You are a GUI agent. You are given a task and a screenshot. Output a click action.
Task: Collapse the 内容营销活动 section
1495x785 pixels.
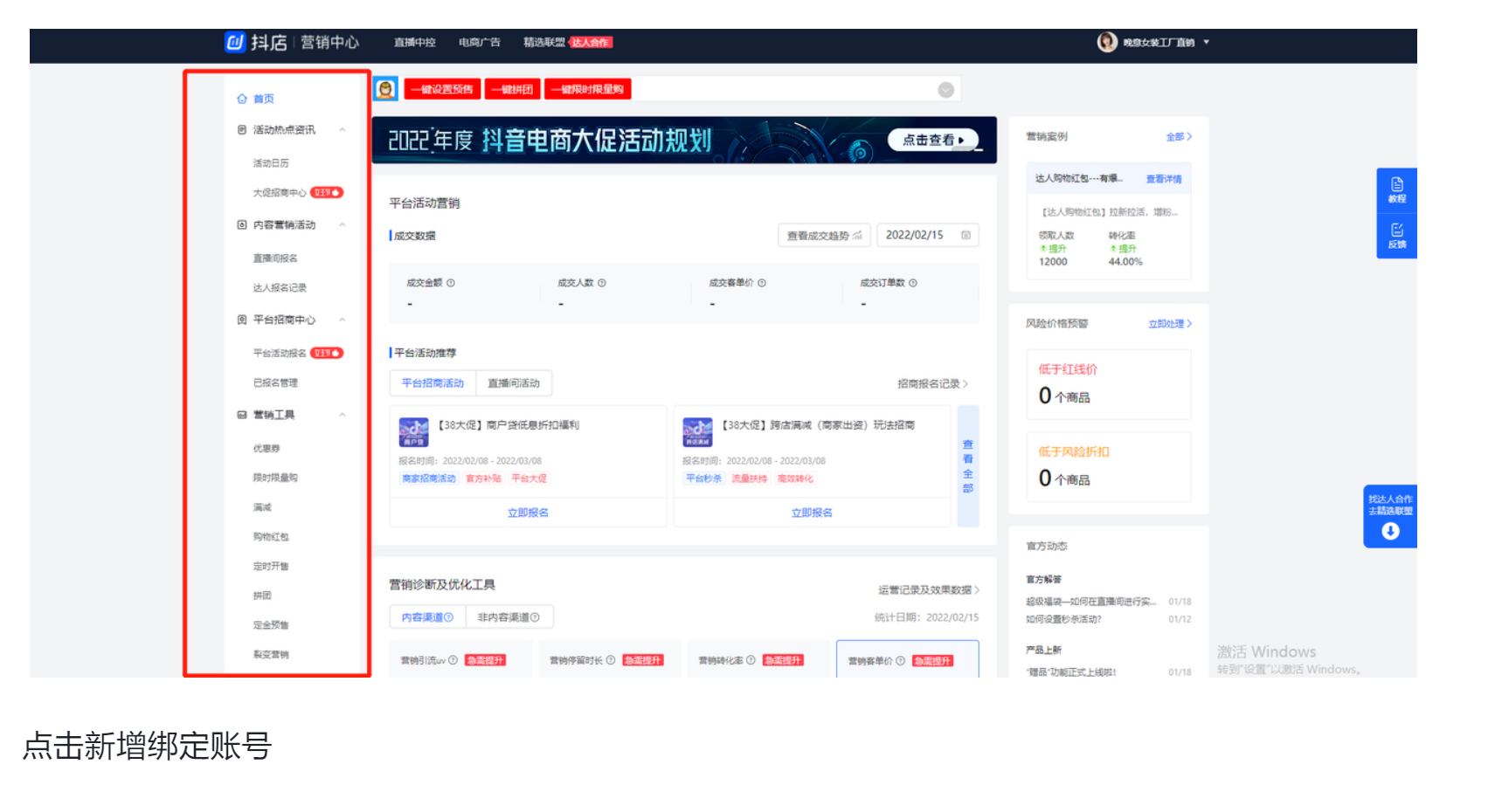coord(343,225)
